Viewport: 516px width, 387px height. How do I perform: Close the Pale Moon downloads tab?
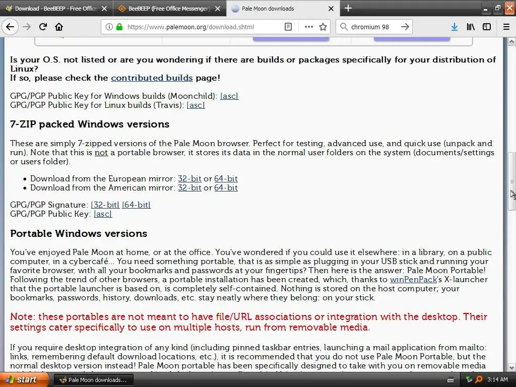pos(331,9)
